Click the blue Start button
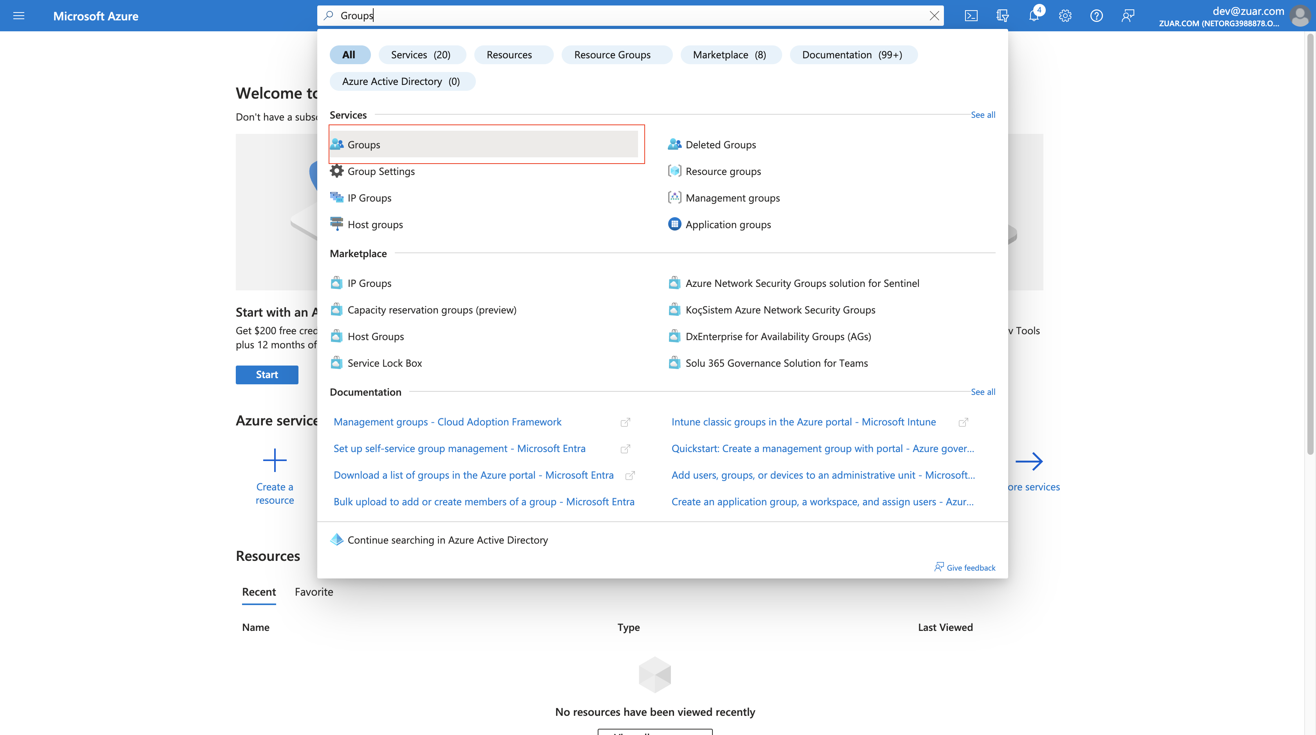This screenshot has width=1316, height=735. (x=267, y=374)
